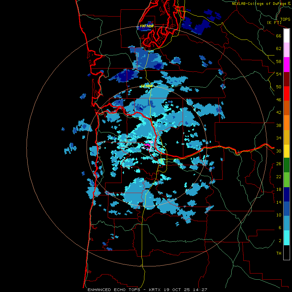This screenshot has width=292, height=292.
Task: Click the TOPS legend title
Action: 285,19
